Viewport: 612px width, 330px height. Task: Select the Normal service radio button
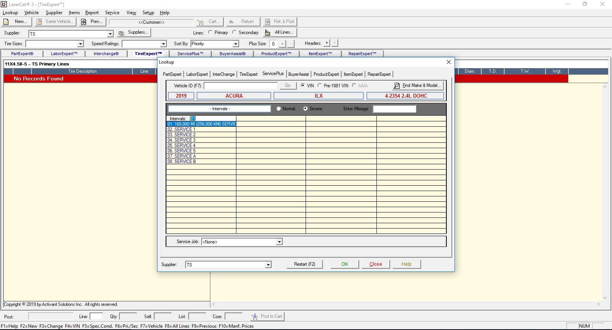pyautogui.click(x=279, y=109)
